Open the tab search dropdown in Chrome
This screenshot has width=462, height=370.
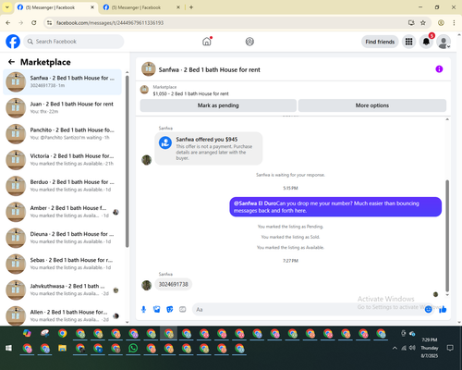point(7,7)
